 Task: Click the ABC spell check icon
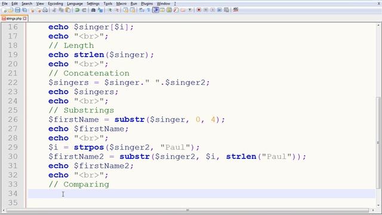(236, 10)
